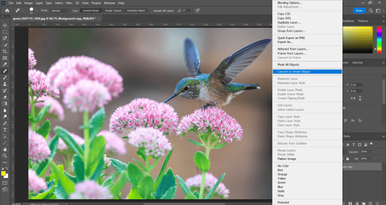Open the brush preset picker arrow
The height and width of the screenshot is (205, 386).
click(37, 11)
